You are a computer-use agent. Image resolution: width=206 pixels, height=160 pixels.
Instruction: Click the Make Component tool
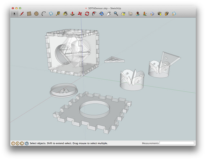51,13
